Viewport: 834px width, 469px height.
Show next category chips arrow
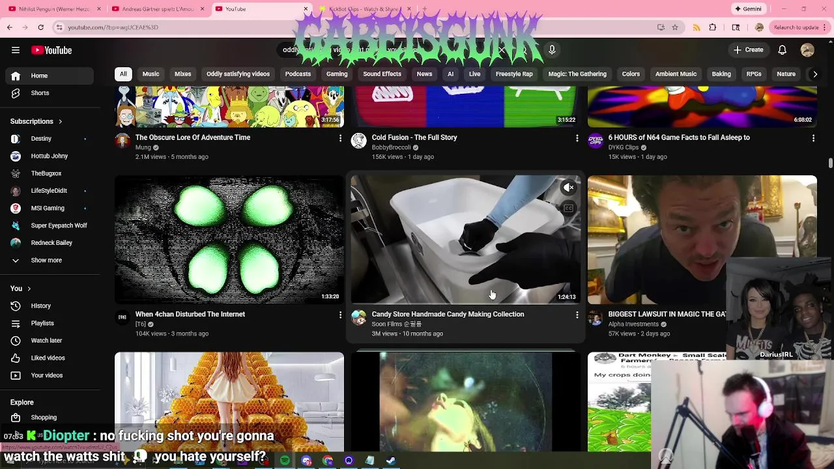point(814,74)
